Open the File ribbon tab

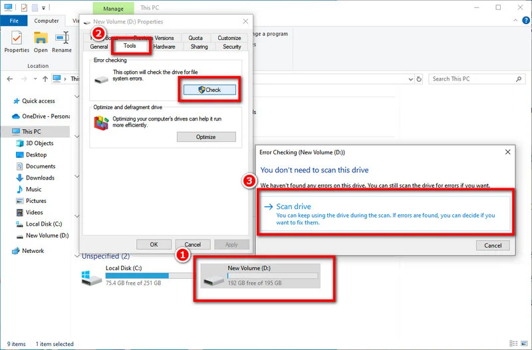tap(14, 21)
